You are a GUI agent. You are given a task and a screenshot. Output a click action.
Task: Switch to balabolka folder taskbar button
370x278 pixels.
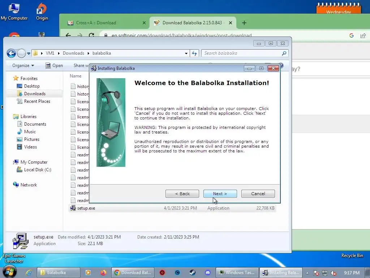click(x=58, y=273)
